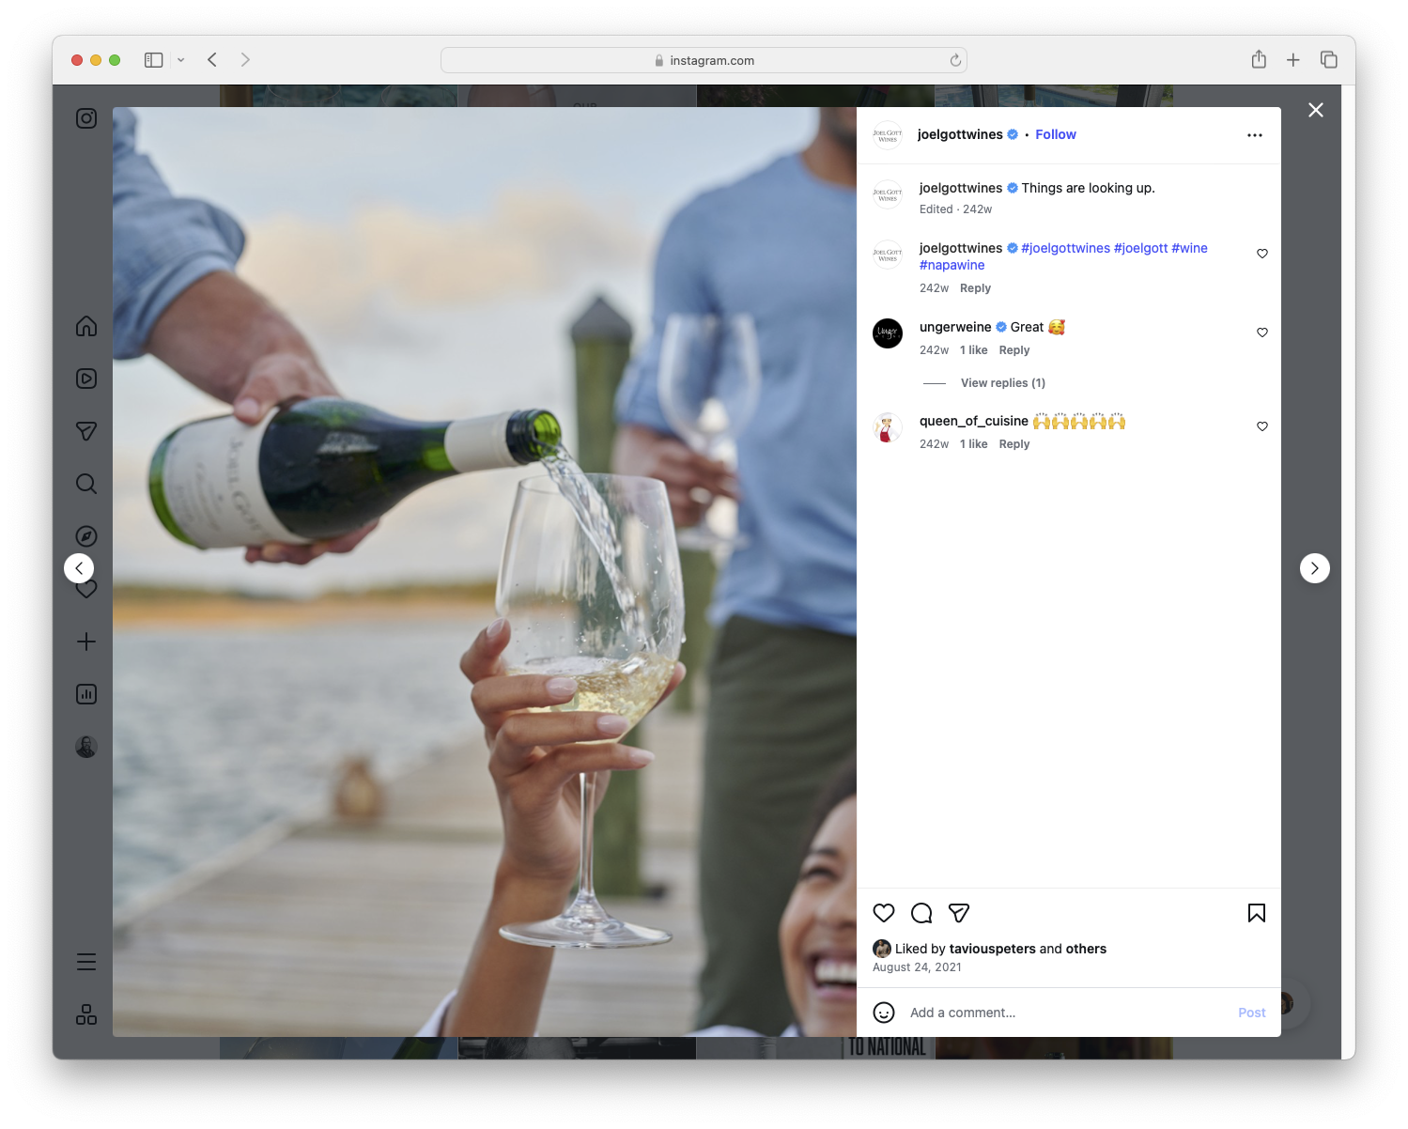This screenshot has width=1408, height=1129.
Task: Open the comment bubble icon under the post
Action: point(921,912)
